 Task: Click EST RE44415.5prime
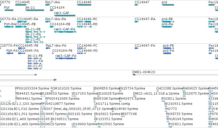coord(28,94)
